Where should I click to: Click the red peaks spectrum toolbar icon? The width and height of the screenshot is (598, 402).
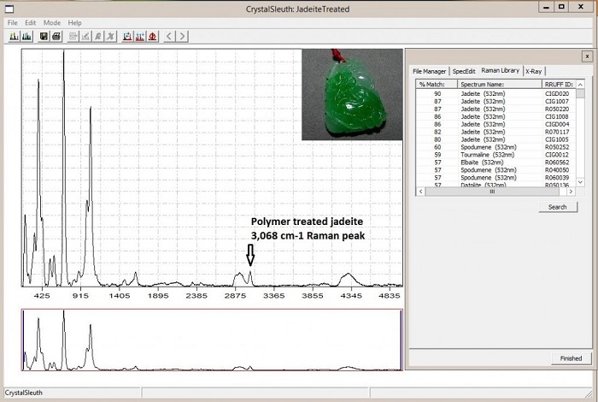pyautogui.click(x=139, y=37)
